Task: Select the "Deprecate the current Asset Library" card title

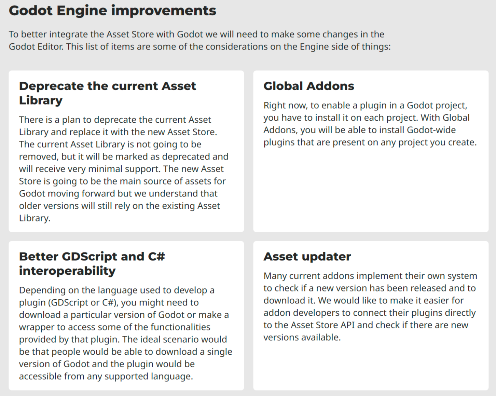Action: [x=108, y=93]
